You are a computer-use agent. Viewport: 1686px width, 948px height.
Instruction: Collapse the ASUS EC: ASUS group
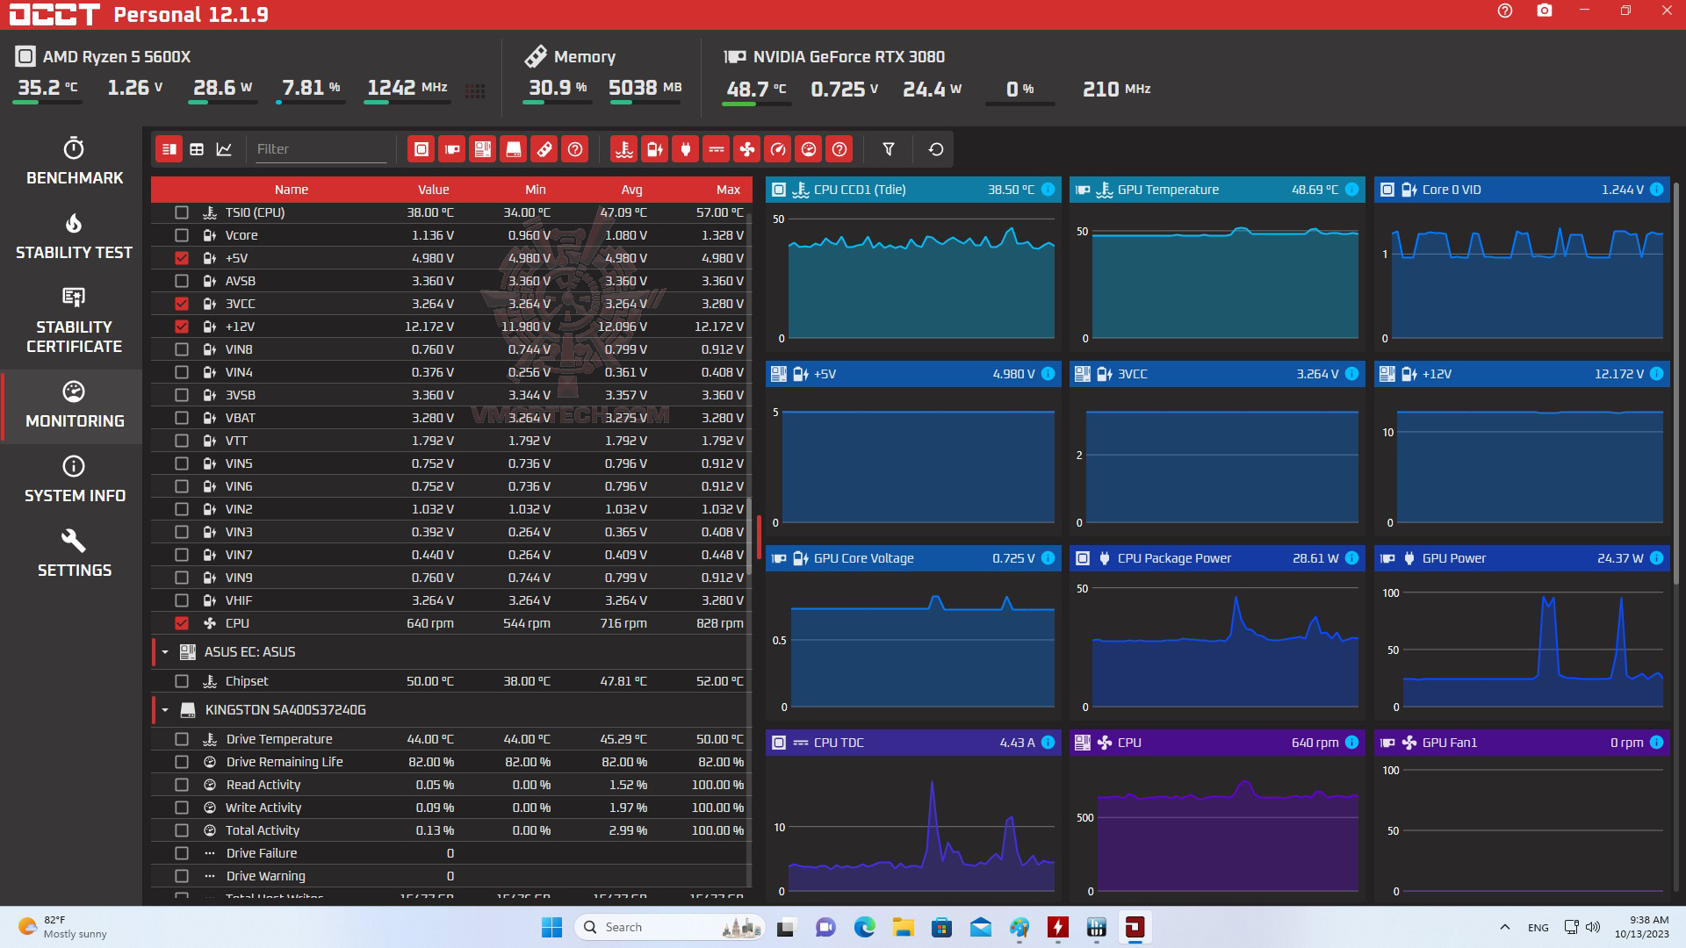click(165, 652)
